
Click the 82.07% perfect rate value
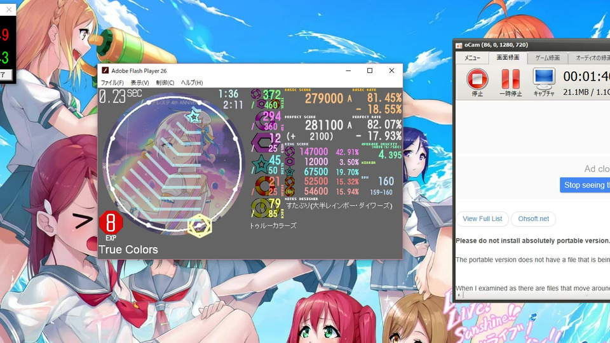(x=384, y=124)
